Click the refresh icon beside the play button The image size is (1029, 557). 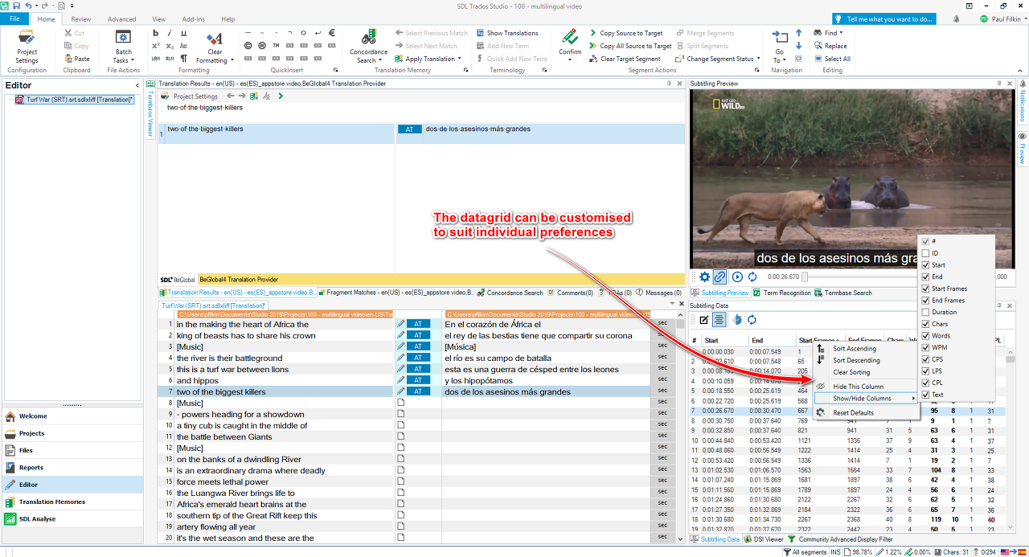pyautogui.click(x=752, y=276)
